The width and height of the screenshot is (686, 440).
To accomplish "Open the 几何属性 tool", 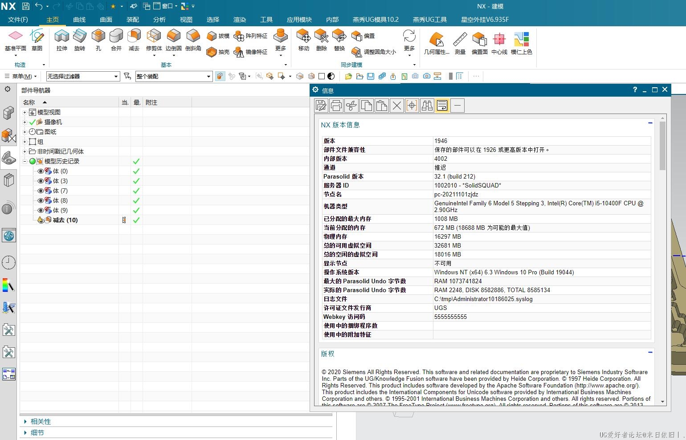I will click(x=437, y=43).
